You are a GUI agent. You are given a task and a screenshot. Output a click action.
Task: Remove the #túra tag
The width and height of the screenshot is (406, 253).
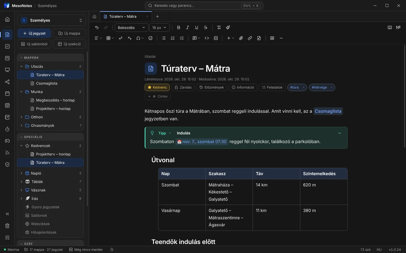coord(303,87)
